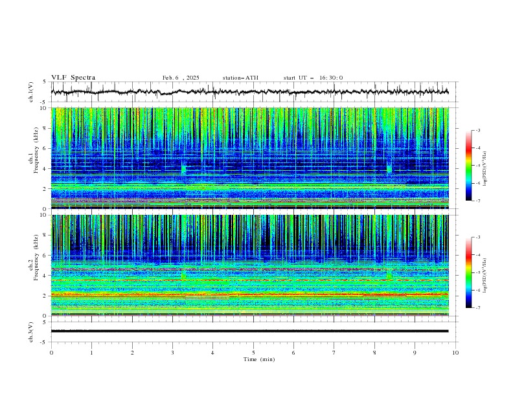513x396 pixels.
Task: Click the "ch.3(V)" axis label
Action: point(31,332)
